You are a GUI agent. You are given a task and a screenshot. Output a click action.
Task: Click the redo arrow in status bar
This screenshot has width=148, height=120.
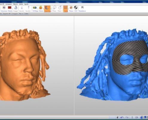click(127, 117)
